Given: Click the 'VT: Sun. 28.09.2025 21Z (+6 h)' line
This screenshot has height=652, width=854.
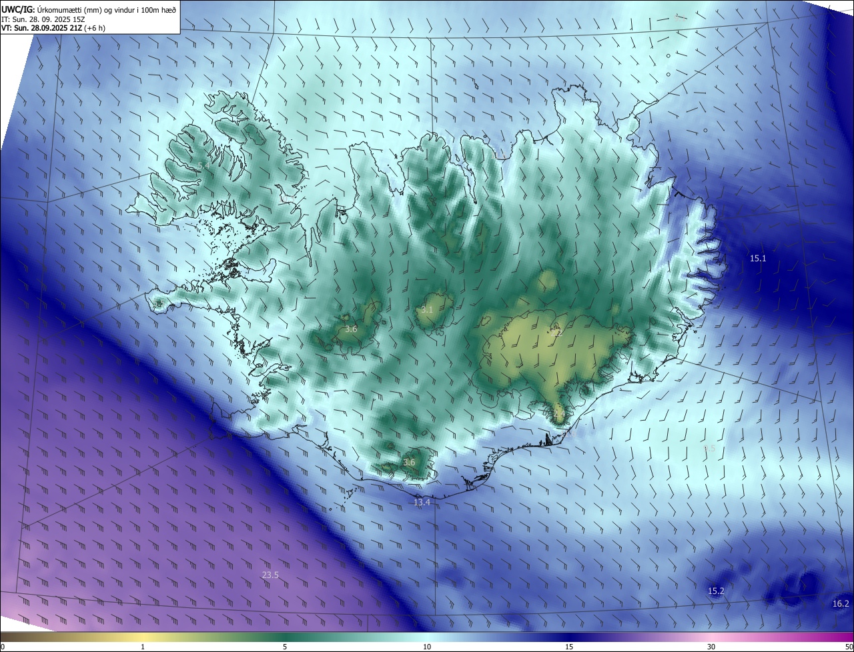Looking at the screenshot, I should (53, 28).
